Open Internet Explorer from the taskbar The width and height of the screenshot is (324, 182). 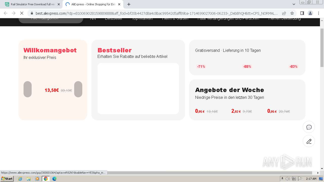pos(20,179)
